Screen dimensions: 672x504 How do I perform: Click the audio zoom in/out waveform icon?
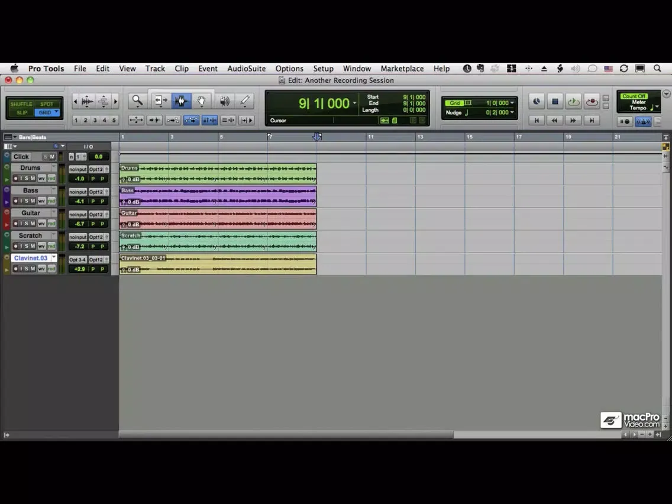[88, 102]
